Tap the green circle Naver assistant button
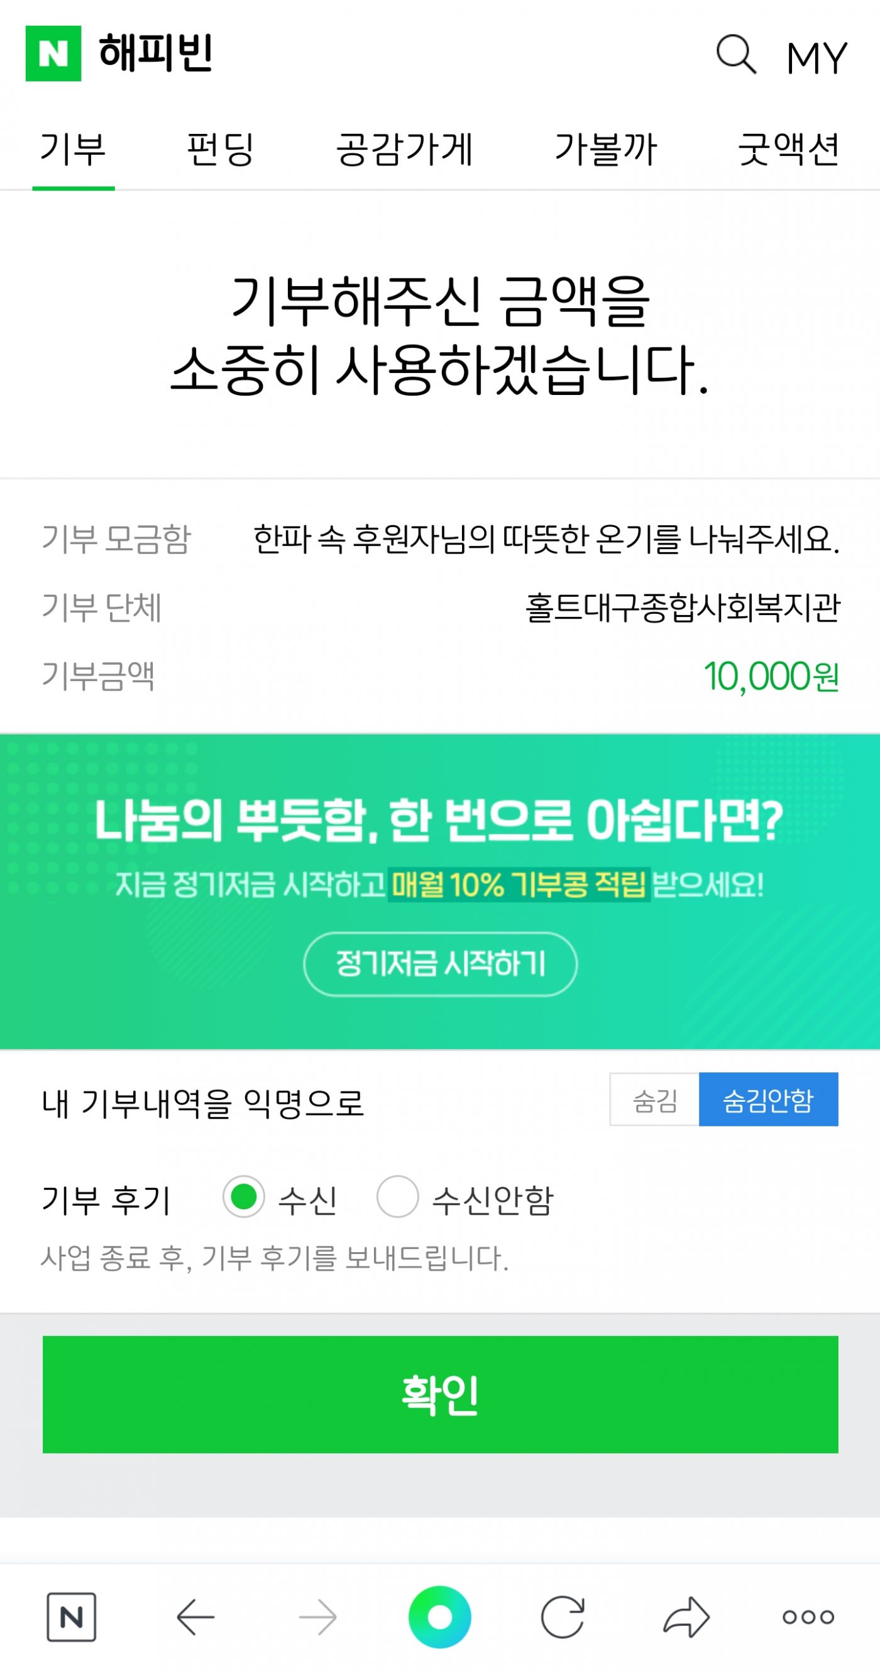This screenshot has height=1671, width=880. click(x=439, y=1616)
